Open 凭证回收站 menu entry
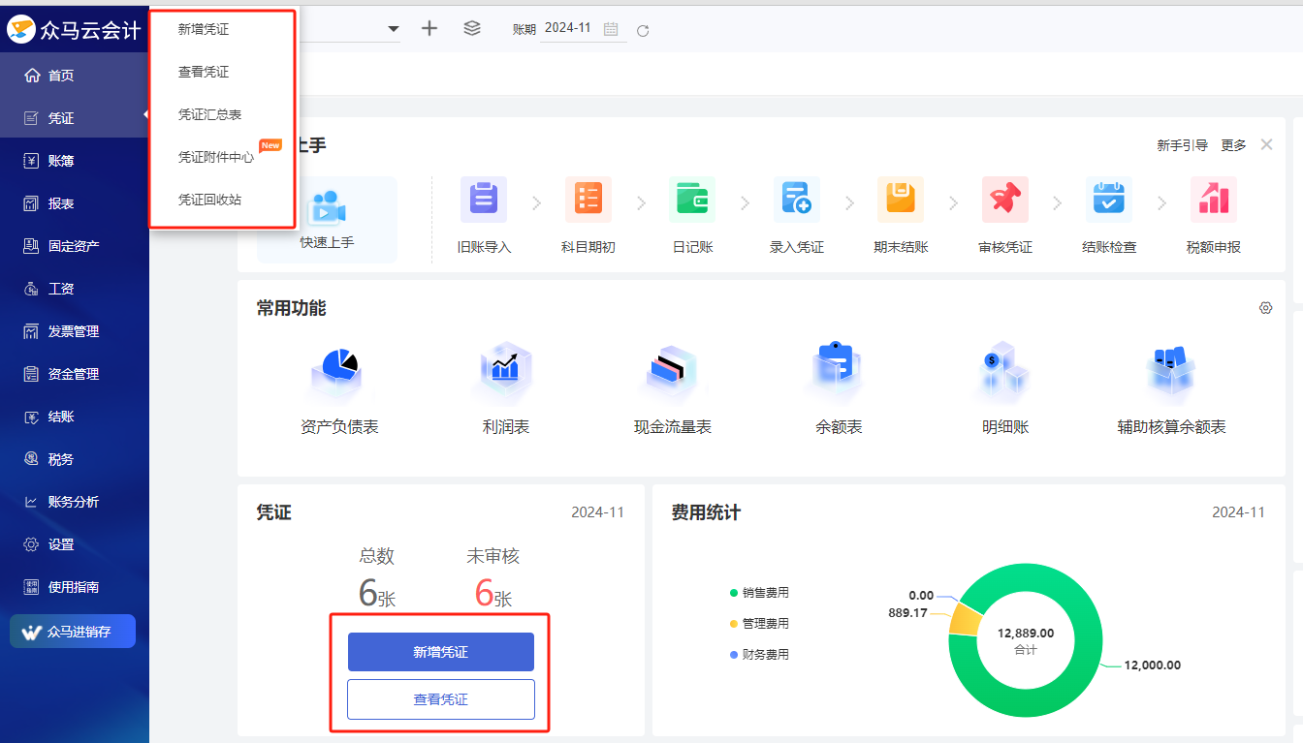 coord(209,200)
